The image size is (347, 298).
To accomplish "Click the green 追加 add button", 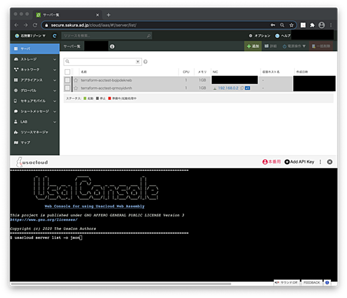I will click(253, 46).
